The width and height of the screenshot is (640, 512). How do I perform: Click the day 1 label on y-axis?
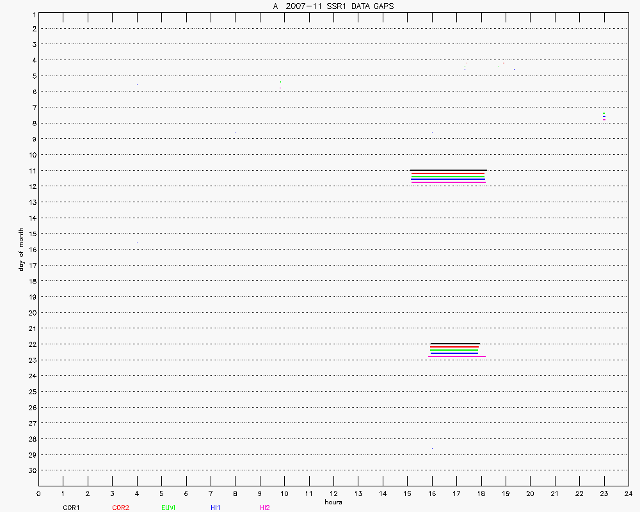33,13
